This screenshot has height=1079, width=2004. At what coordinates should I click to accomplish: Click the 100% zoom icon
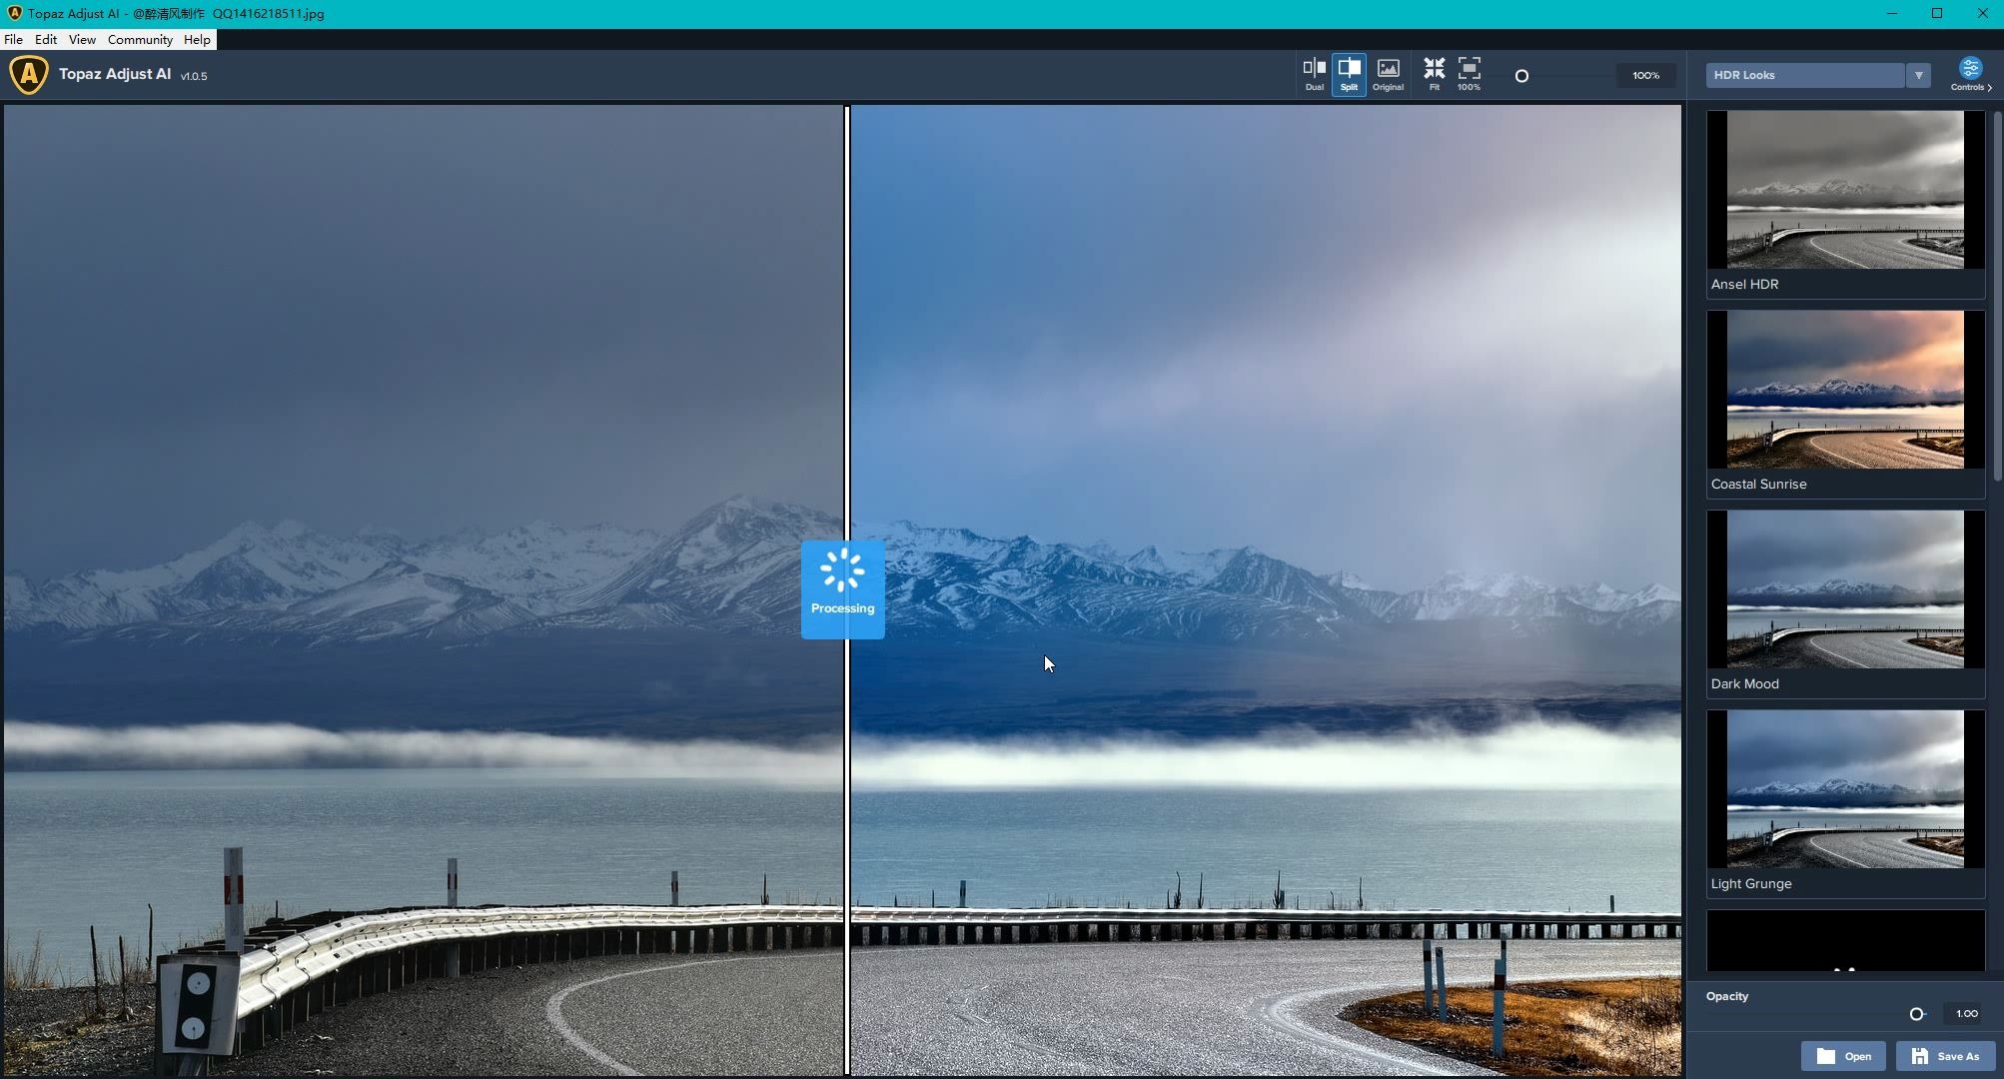coord(1471,73)
